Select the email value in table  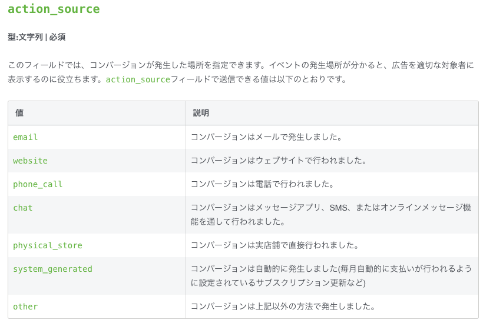(x=25, y=137)
